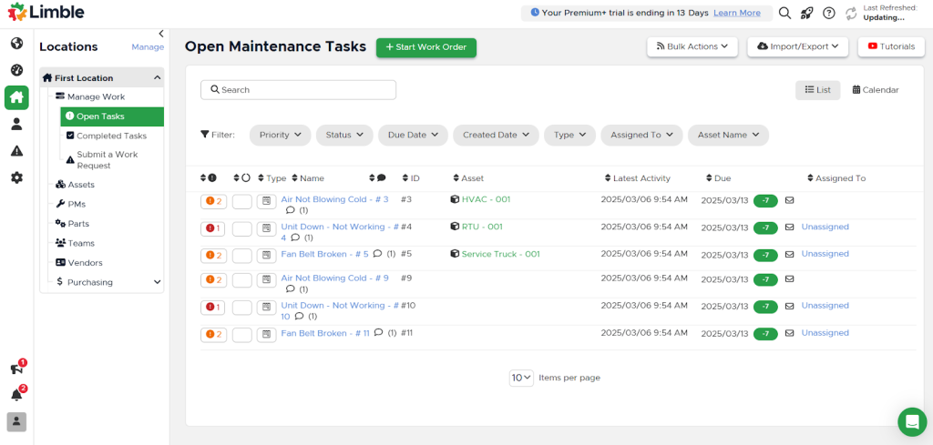Toggle the status checkbox for task #5
Screen dimensions: 933x445
pos(241,256)
